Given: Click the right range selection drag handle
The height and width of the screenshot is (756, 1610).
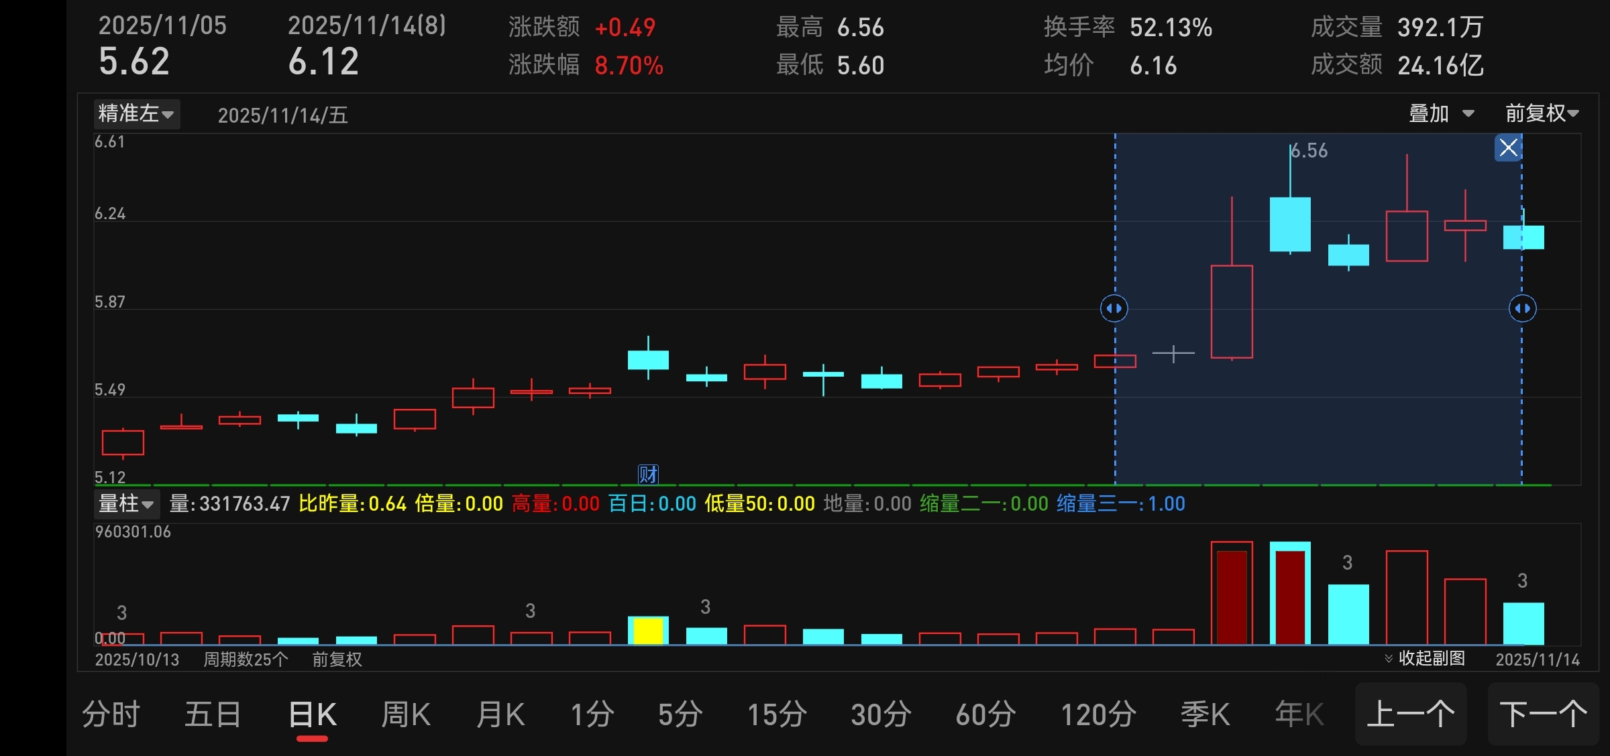Looking at the screenshot, I should [x=1522, y=308].
